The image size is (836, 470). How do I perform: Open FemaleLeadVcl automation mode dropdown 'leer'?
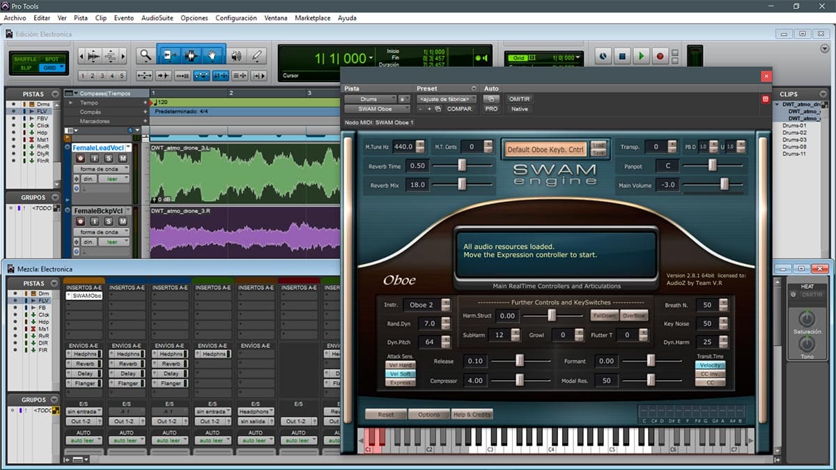point(113,179)
